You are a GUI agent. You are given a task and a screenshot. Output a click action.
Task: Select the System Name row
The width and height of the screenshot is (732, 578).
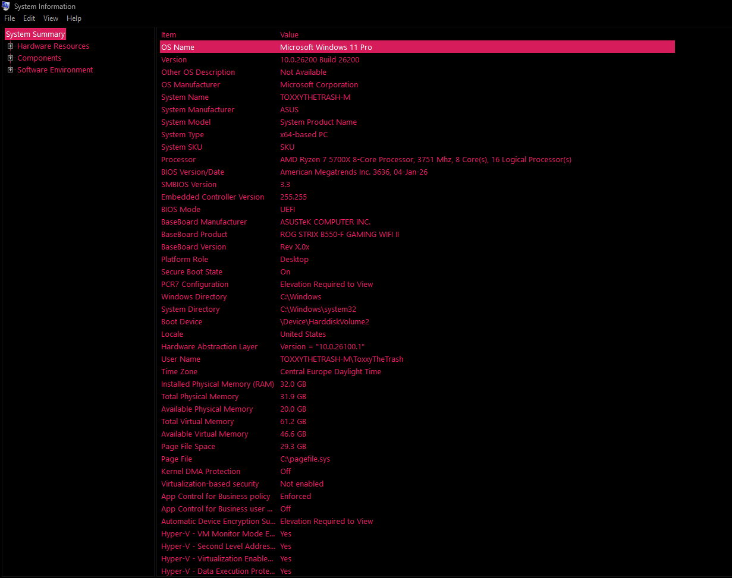(417, 97)
